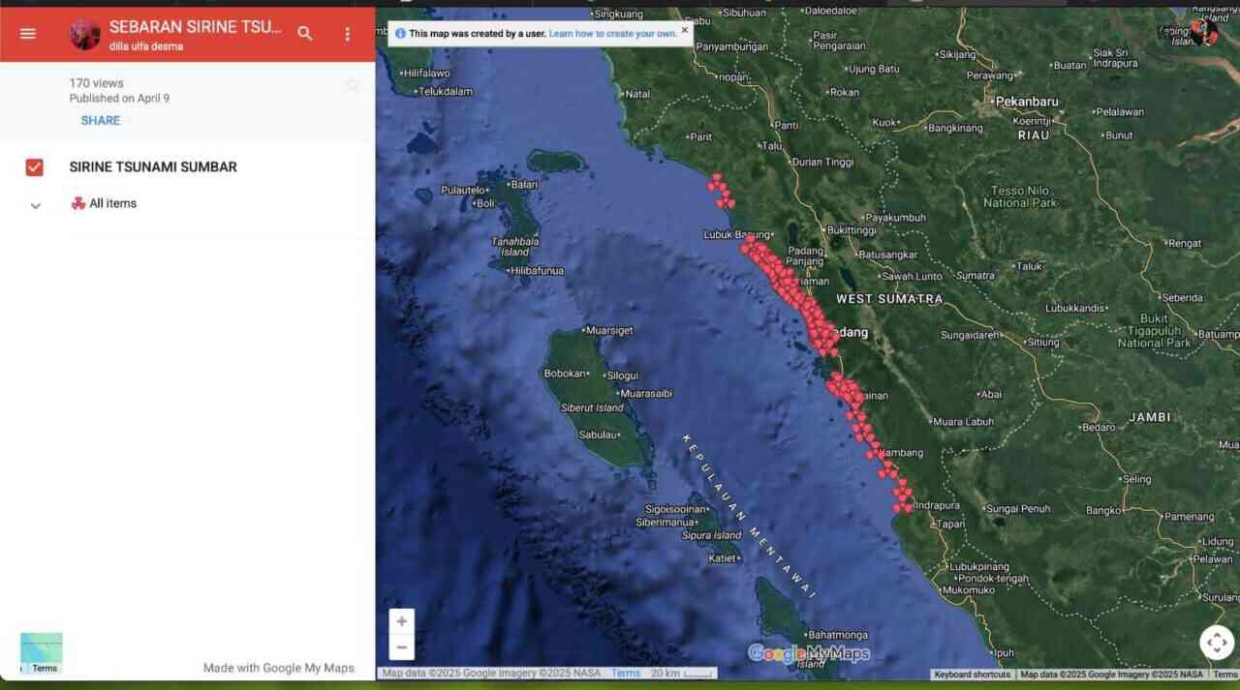This screenshot has width=1240, height=690.
Task: Star this map using the star icon
Action: [353, 85]
